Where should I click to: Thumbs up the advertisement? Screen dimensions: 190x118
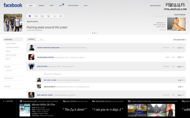click(161, 30)
